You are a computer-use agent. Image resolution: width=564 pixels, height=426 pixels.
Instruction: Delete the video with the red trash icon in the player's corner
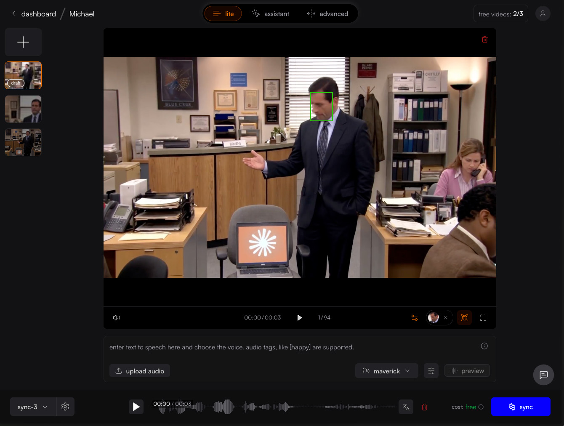click(485, 40)
